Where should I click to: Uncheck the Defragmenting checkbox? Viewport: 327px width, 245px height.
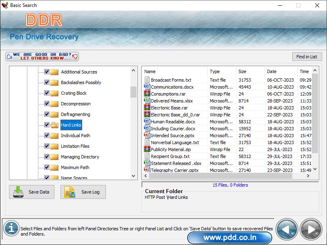coord(46,114)
